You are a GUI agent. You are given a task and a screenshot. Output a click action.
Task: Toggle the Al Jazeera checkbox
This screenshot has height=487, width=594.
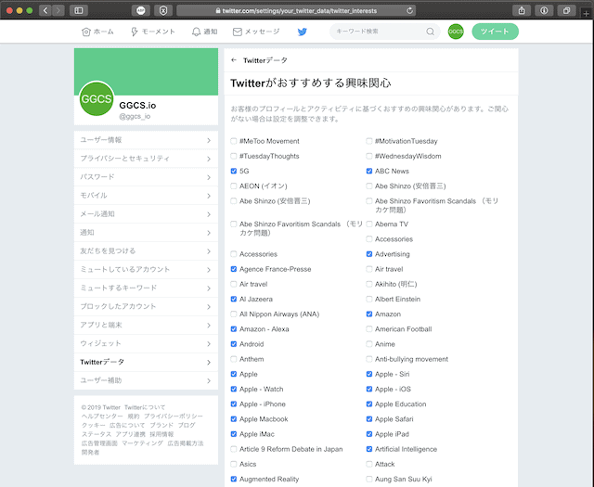234,300
